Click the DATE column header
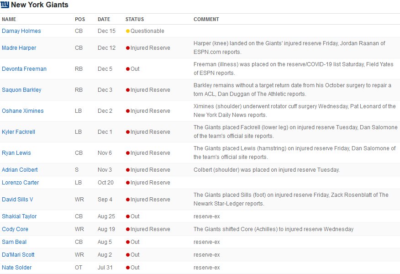The width and height of the screenshot is (400, 274). pos(104,19)
